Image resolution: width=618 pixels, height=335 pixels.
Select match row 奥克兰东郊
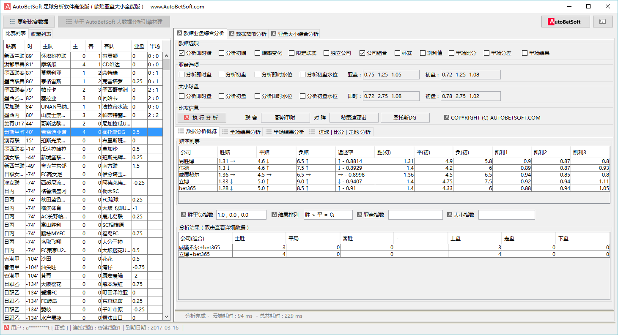(83, 166)
